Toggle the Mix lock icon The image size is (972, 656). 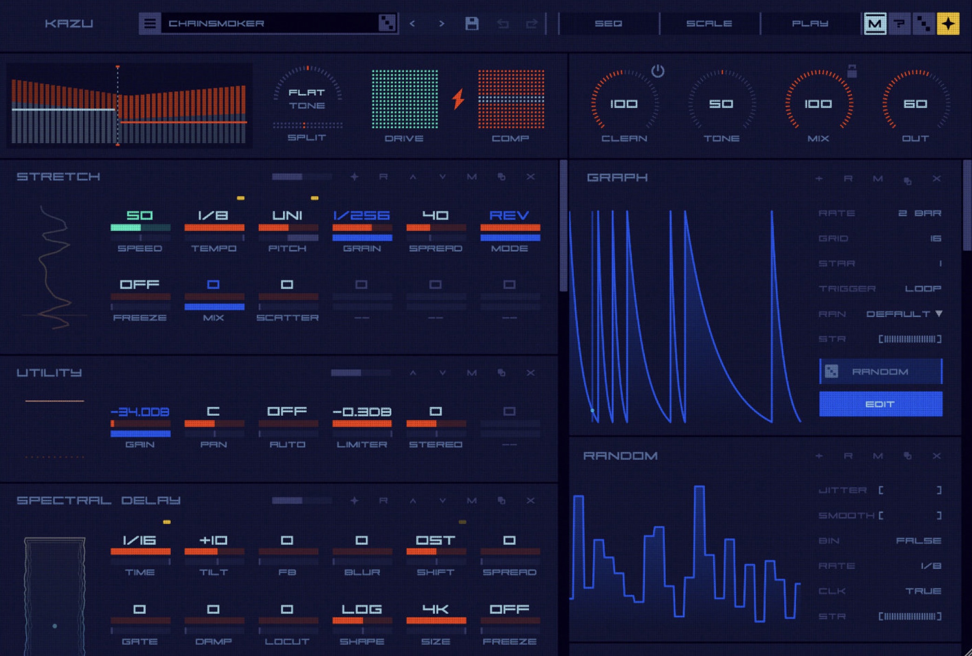point(852,71)
